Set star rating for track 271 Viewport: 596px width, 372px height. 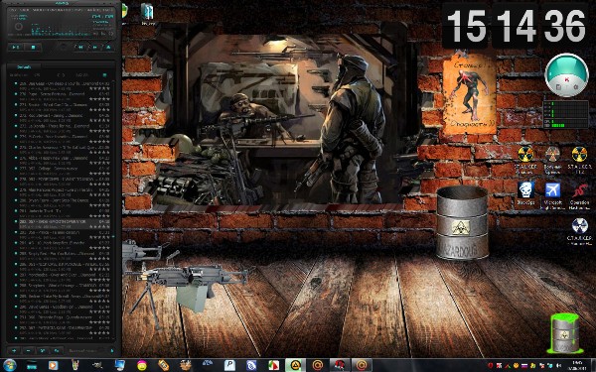[99, 109]
